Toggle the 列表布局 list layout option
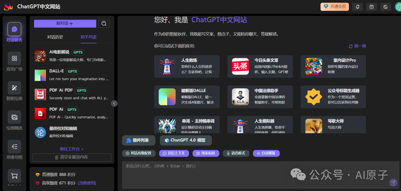 (206, 153)
